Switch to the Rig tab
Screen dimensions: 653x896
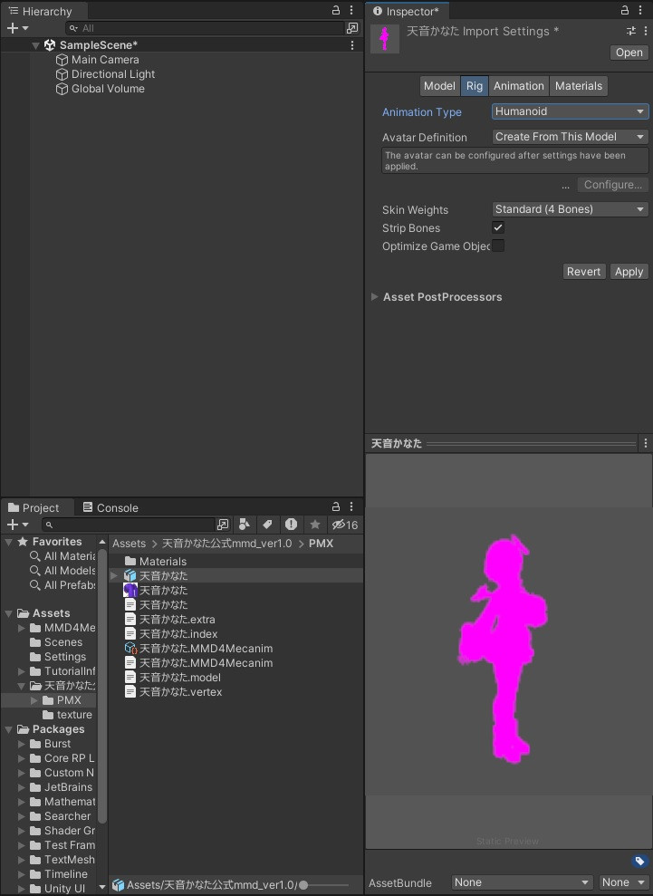click(x=475, y=86)
